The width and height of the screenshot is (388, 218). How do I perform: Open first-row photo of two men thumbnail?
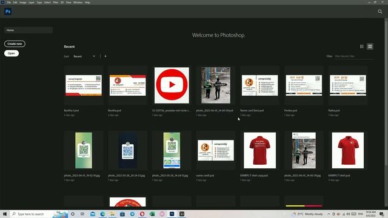point(216,85)
